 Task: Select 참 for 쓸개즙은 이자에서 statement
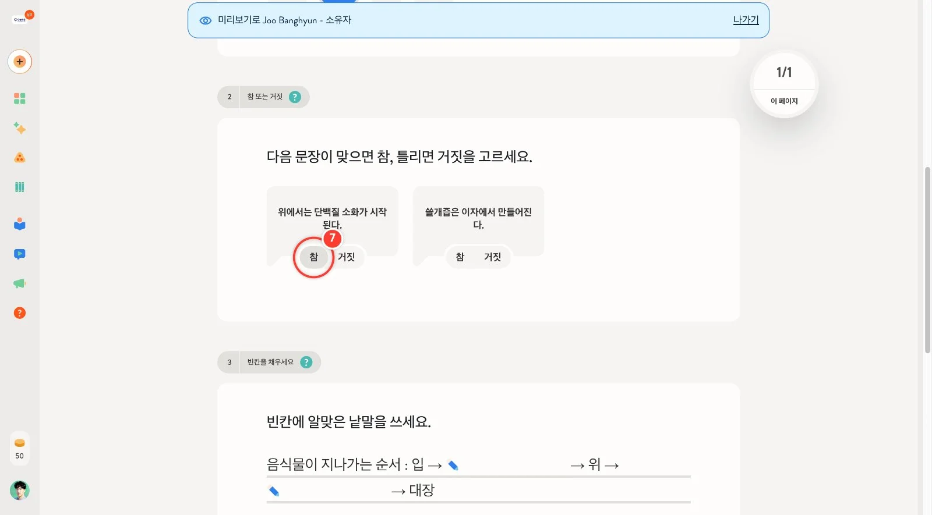pyautogui.click(x=460, y=257)
